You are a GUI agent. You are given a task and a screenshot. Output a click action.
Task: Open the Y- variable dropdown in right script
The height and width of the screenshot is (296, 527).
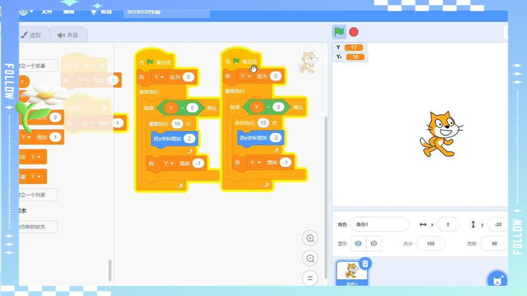[x=245, y=76]
